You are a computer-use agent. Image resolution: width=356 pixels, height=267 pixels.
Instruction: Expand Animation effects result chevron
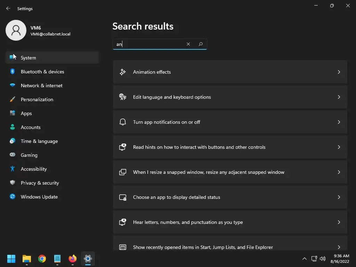(339, 72)
